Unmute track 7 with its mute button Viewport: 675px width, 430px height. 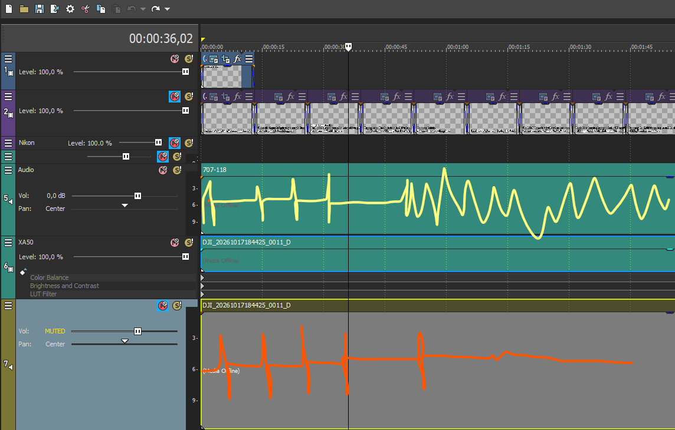[x=163, y=306]
